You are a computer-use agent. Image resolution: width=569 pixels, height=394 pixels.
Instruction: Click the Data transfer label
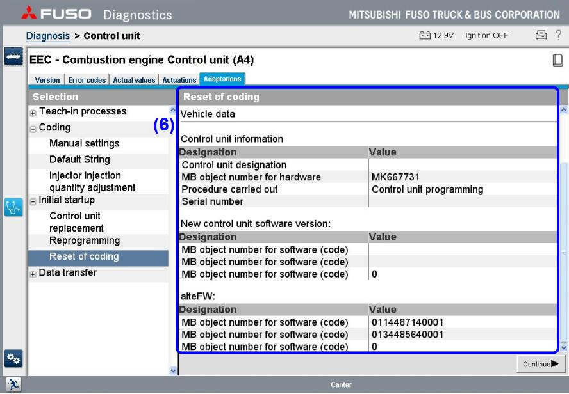coord(67,272)
